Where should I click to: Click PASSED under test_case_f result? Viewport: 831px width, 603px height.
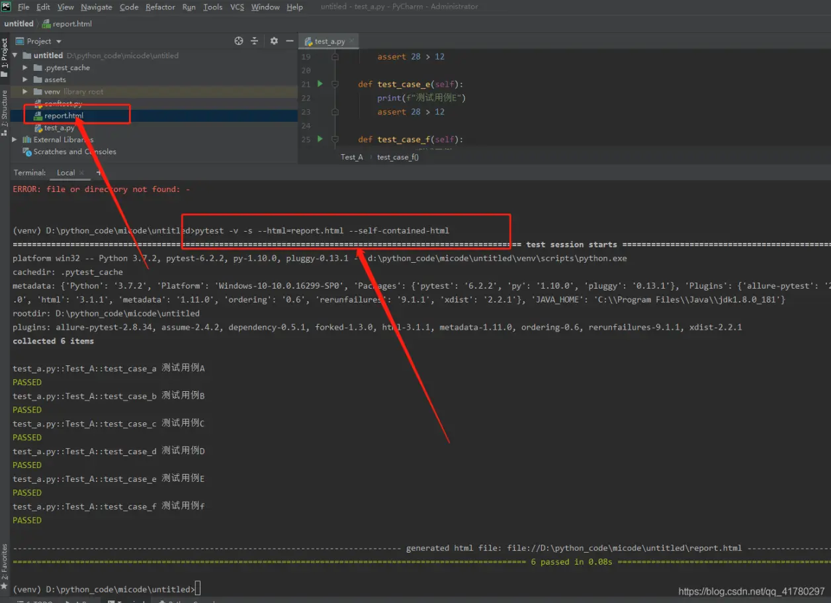click(x=27, y=520)
